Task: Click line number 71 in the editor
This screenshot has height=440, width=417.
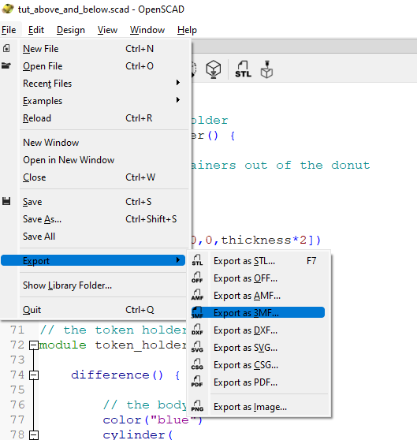Action: pyautogui.click(x=17, y=330)
